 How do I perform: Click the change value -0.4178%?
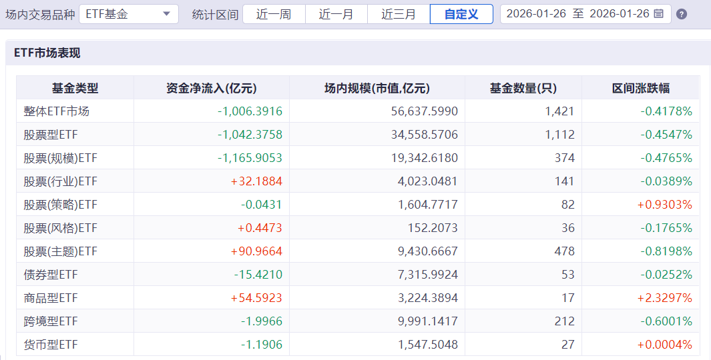click(x=666, y=111)
